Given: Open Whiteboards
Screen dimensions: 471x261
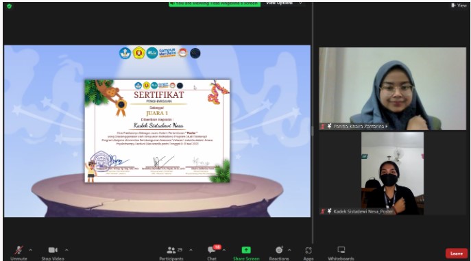Looking at the screenshot, I should click(x=341, y=253).
